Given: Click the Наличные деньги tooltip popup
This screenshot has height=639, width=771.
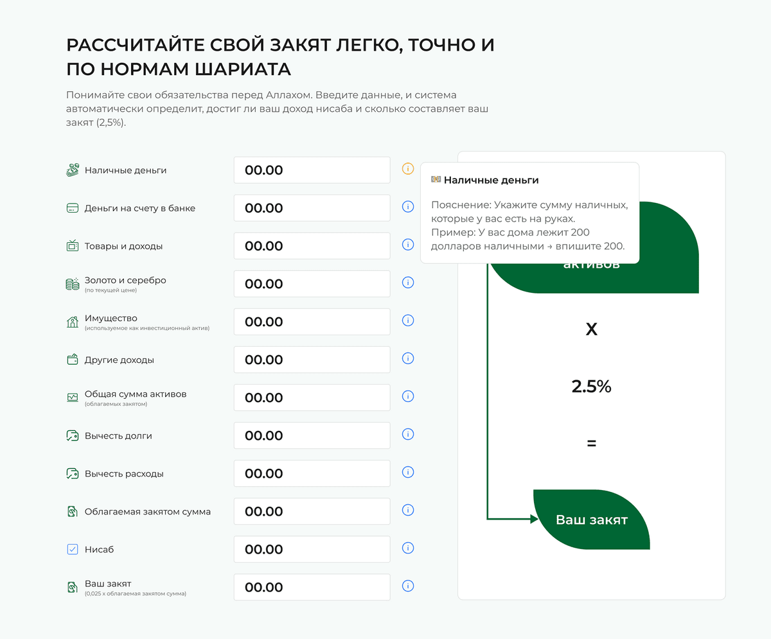Looking at the screenshot, I should pos(530,213).
